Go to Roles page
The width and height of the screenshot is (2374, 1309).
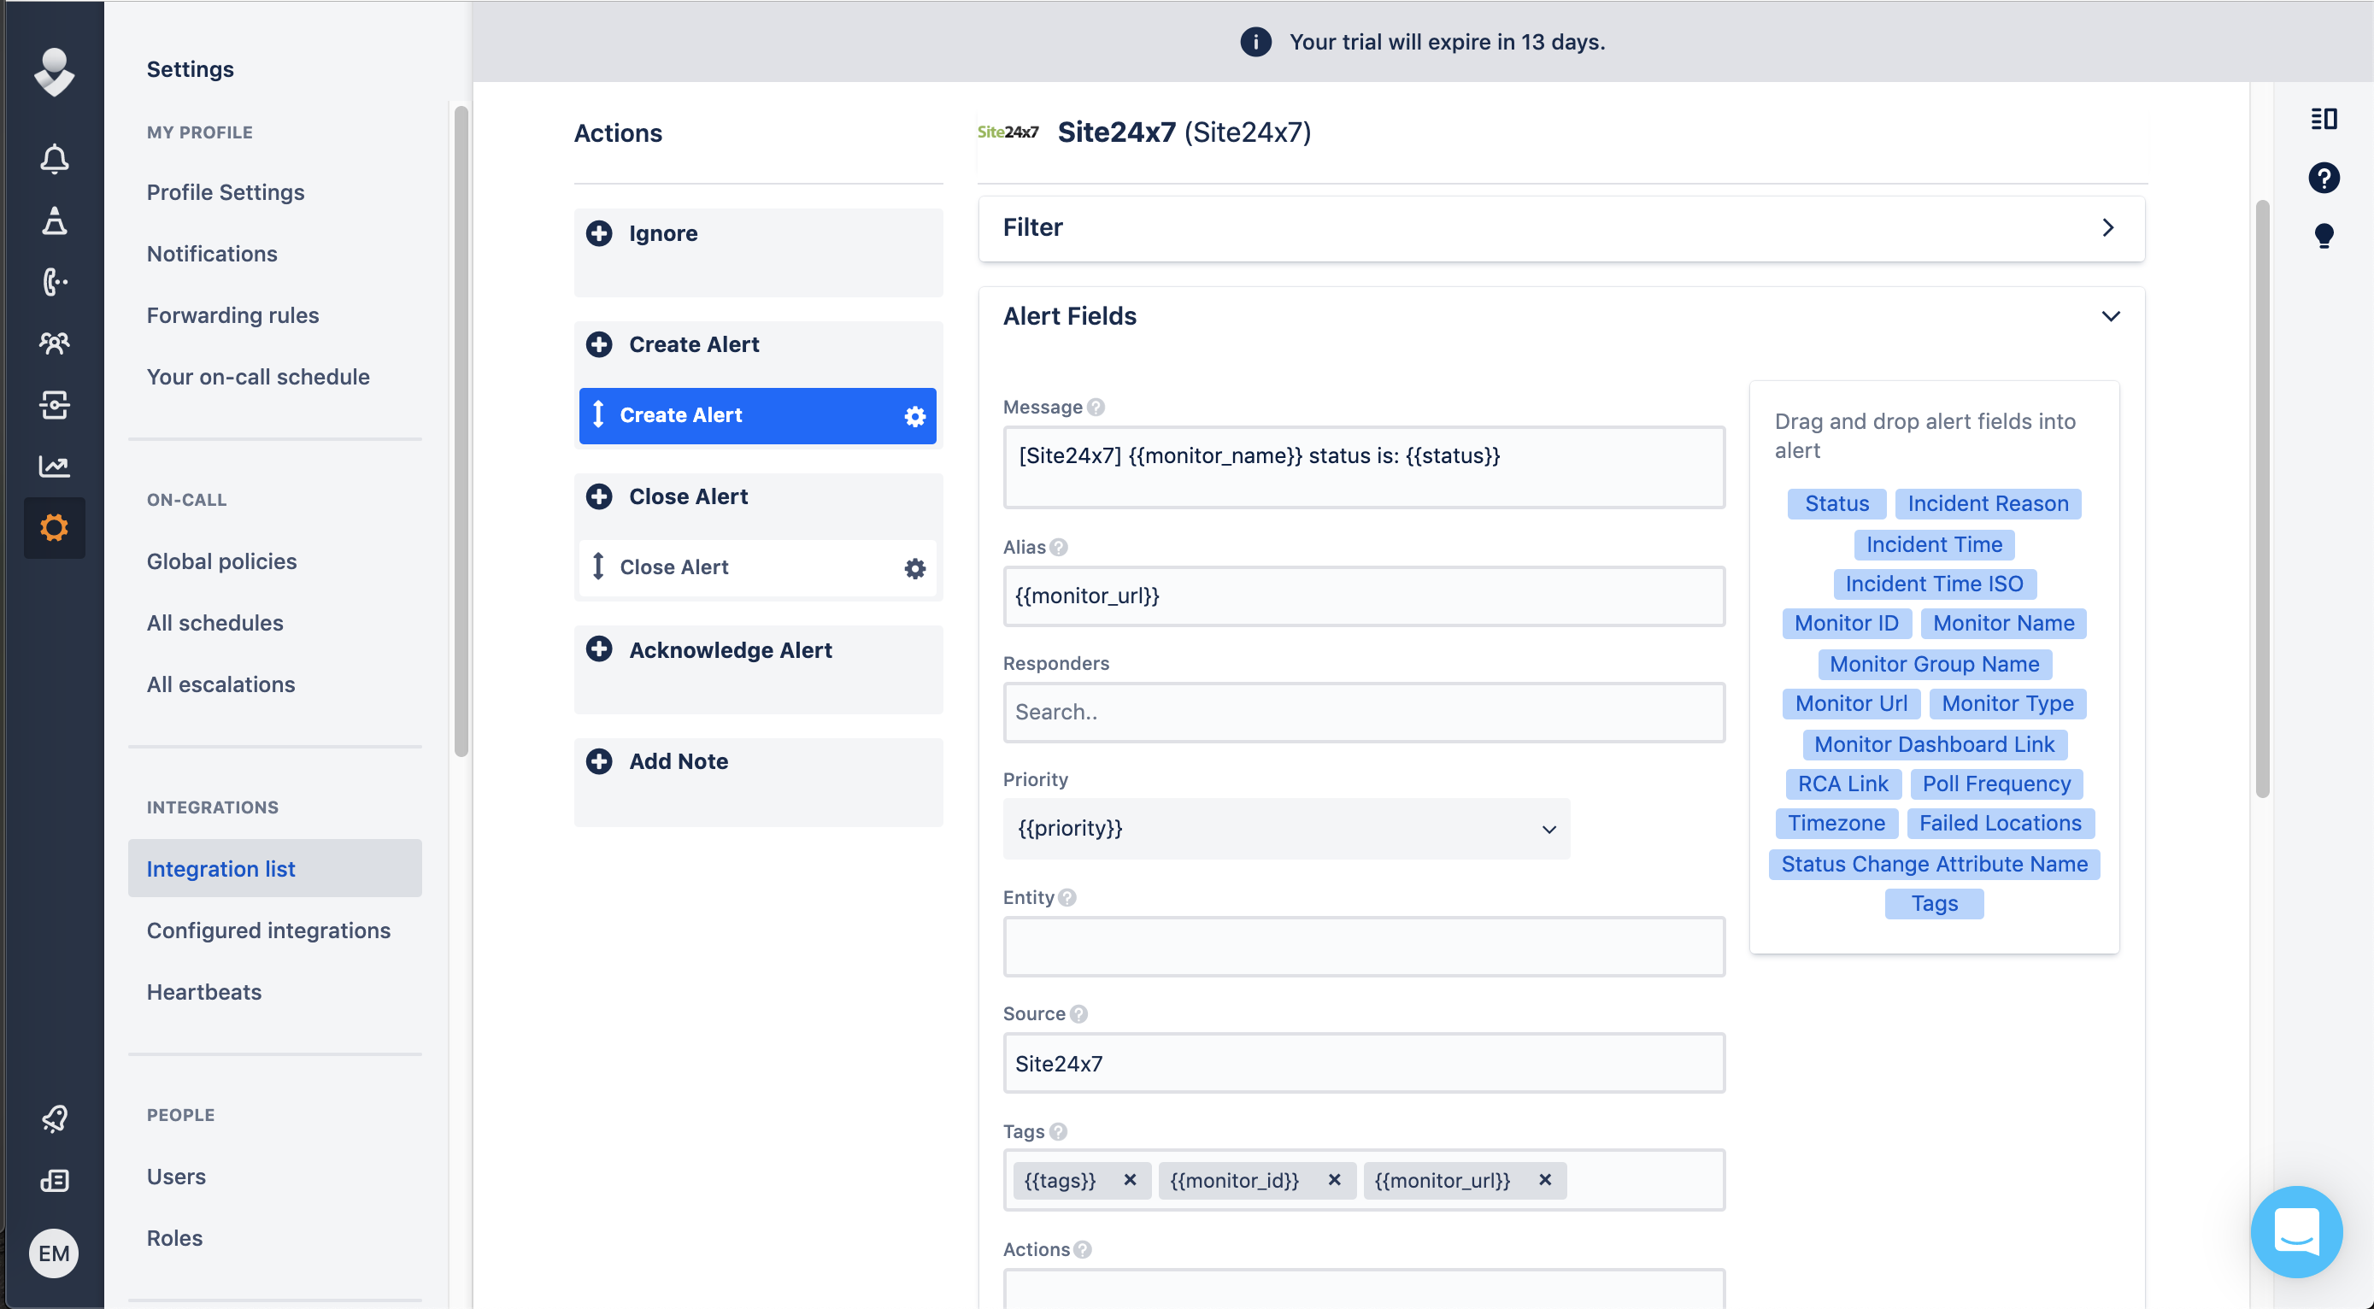point(174,1238)
